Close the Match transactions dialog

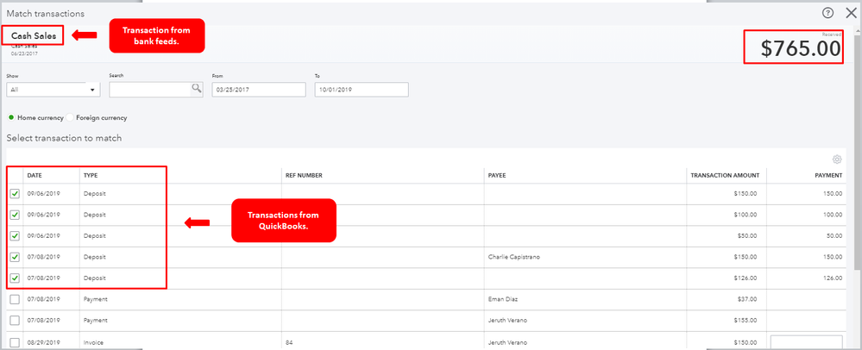click(851, 13)
